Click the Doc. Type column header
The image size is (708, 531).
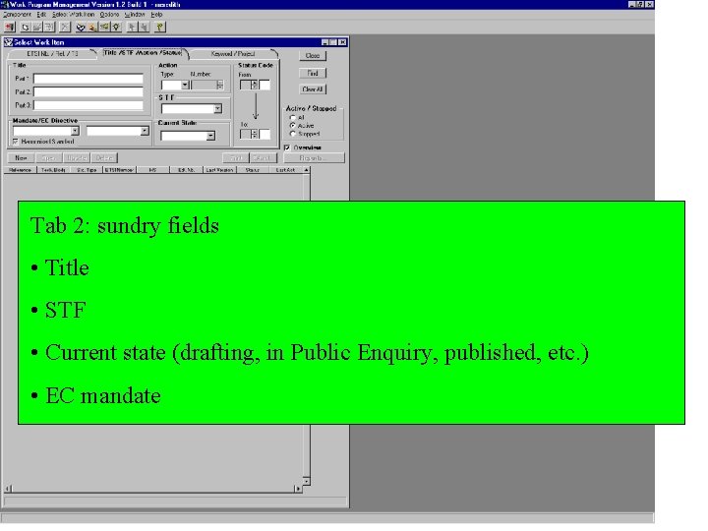click(87, 170)
